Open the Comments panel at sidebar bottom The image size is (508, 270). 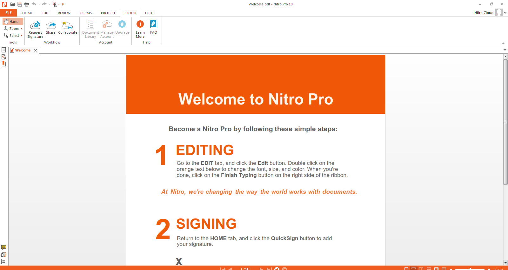[4, 247]
